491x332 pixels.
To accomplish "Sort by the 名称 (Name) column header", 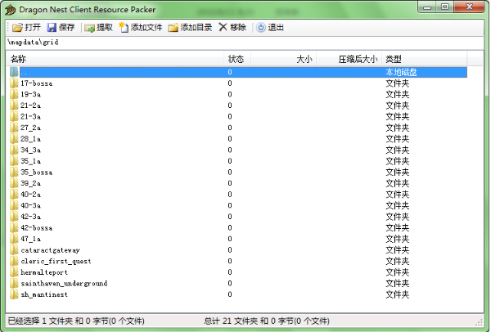I will (x=115, y=59).
